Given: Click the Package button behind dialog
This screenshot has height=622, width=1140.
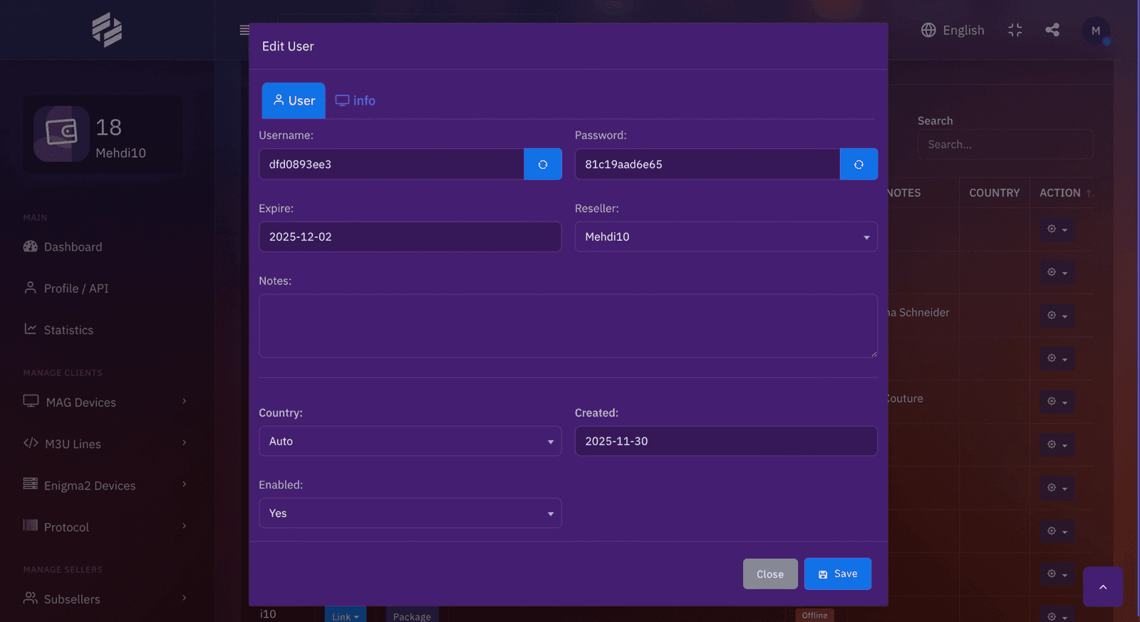Looking at the screenshot, I should tap(412, 616).
